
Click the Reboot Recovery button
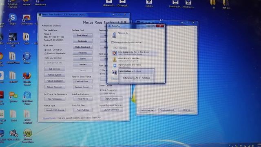[x=55, y=87]
